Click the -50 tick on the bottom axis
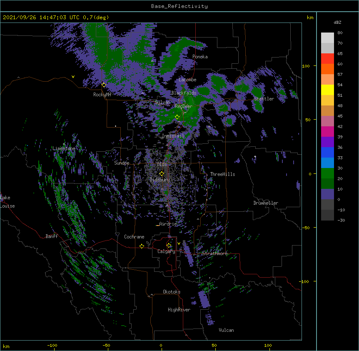The image size is (359, 351). click(106, 345)
